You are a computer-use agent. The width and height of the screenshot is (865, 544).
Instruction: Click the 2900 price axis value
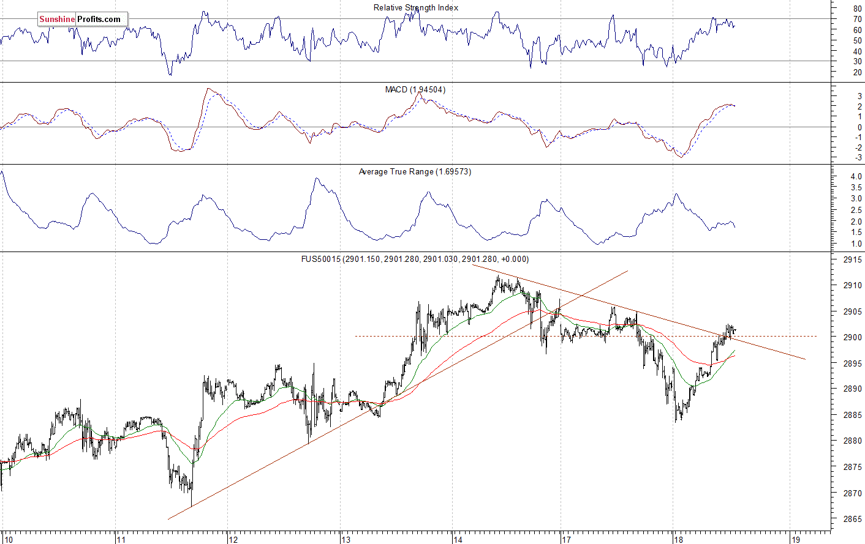pyautogui.click(x=852, y=337)
